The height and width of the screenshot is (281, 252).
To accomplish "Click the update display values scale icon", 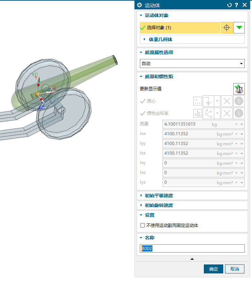I will coord(239,89).
